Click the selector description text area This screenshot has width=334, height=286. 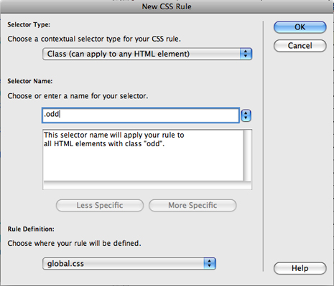point(143,155)
